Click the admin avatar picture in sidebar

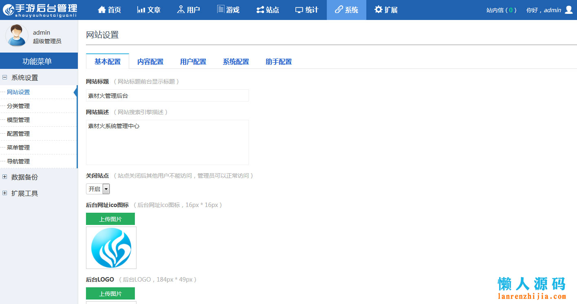click(x=17, y=35)
